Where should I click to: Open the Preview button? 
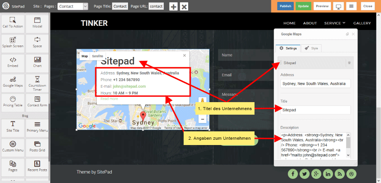click(322, 6)
